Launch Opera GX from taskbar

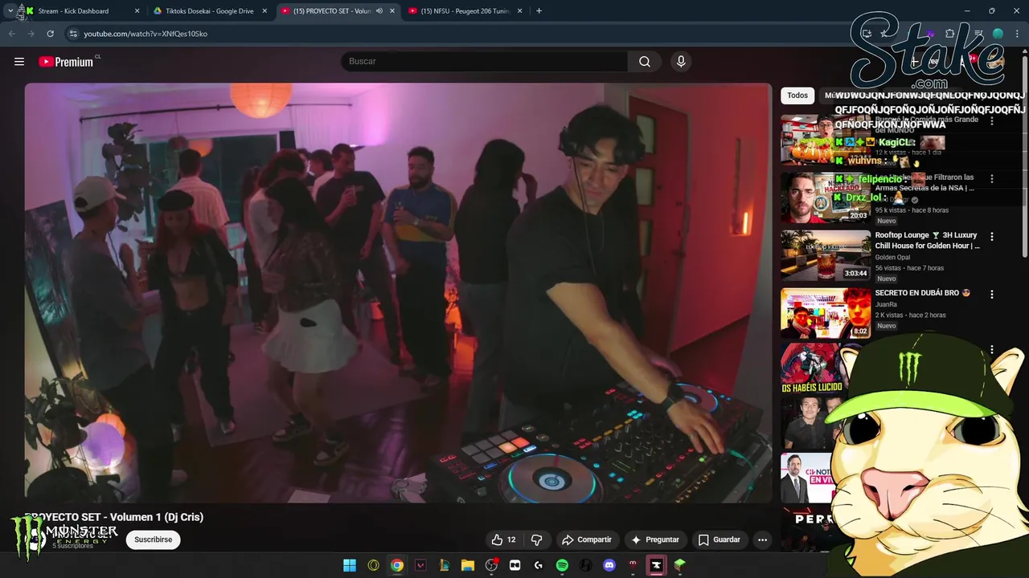click(x=373, y=565)
